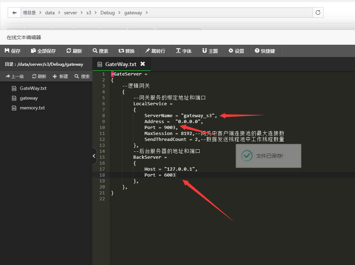
Task: Open the Font (字体) settings
Action: point(184,51)
